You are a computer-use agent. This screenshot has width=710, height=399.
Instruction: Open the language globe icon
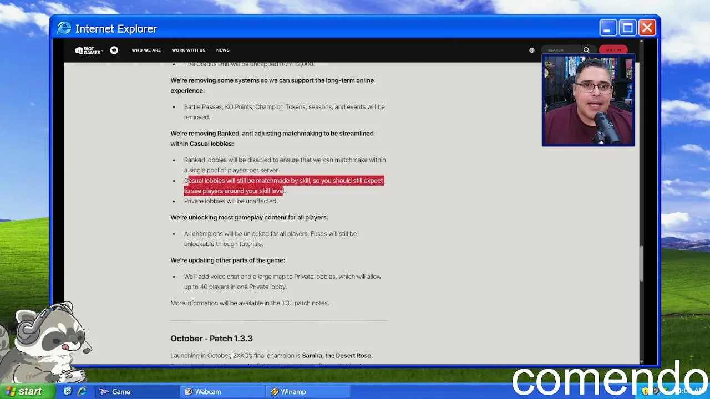532,50
